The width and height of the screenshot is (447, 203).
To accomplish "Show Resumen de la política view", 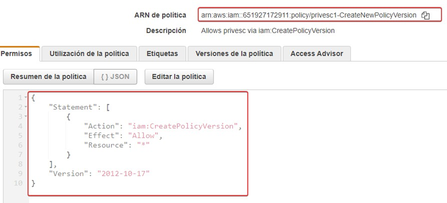I will click(49, 76).
